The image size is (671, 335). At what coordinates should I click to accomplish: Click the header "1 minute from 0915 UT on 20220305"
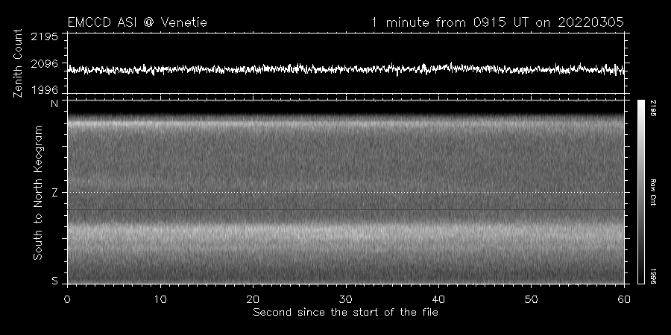click(498, 22)
